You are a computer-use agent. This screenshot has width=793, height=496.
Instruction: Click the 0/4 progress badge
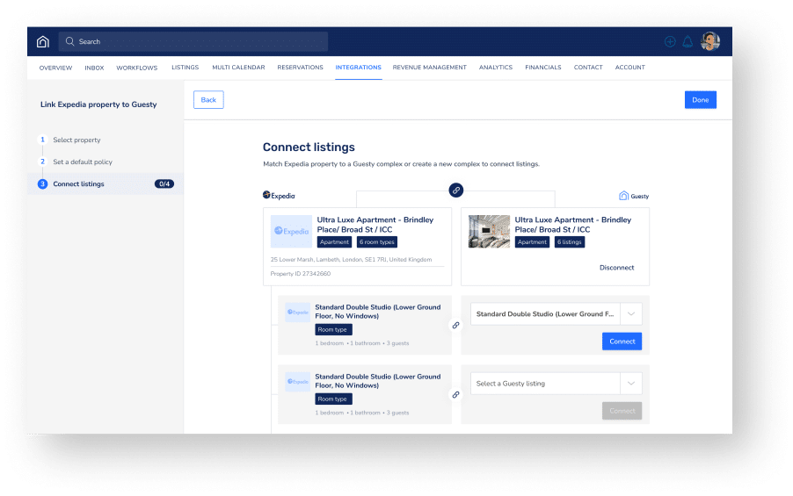point(164,183)
